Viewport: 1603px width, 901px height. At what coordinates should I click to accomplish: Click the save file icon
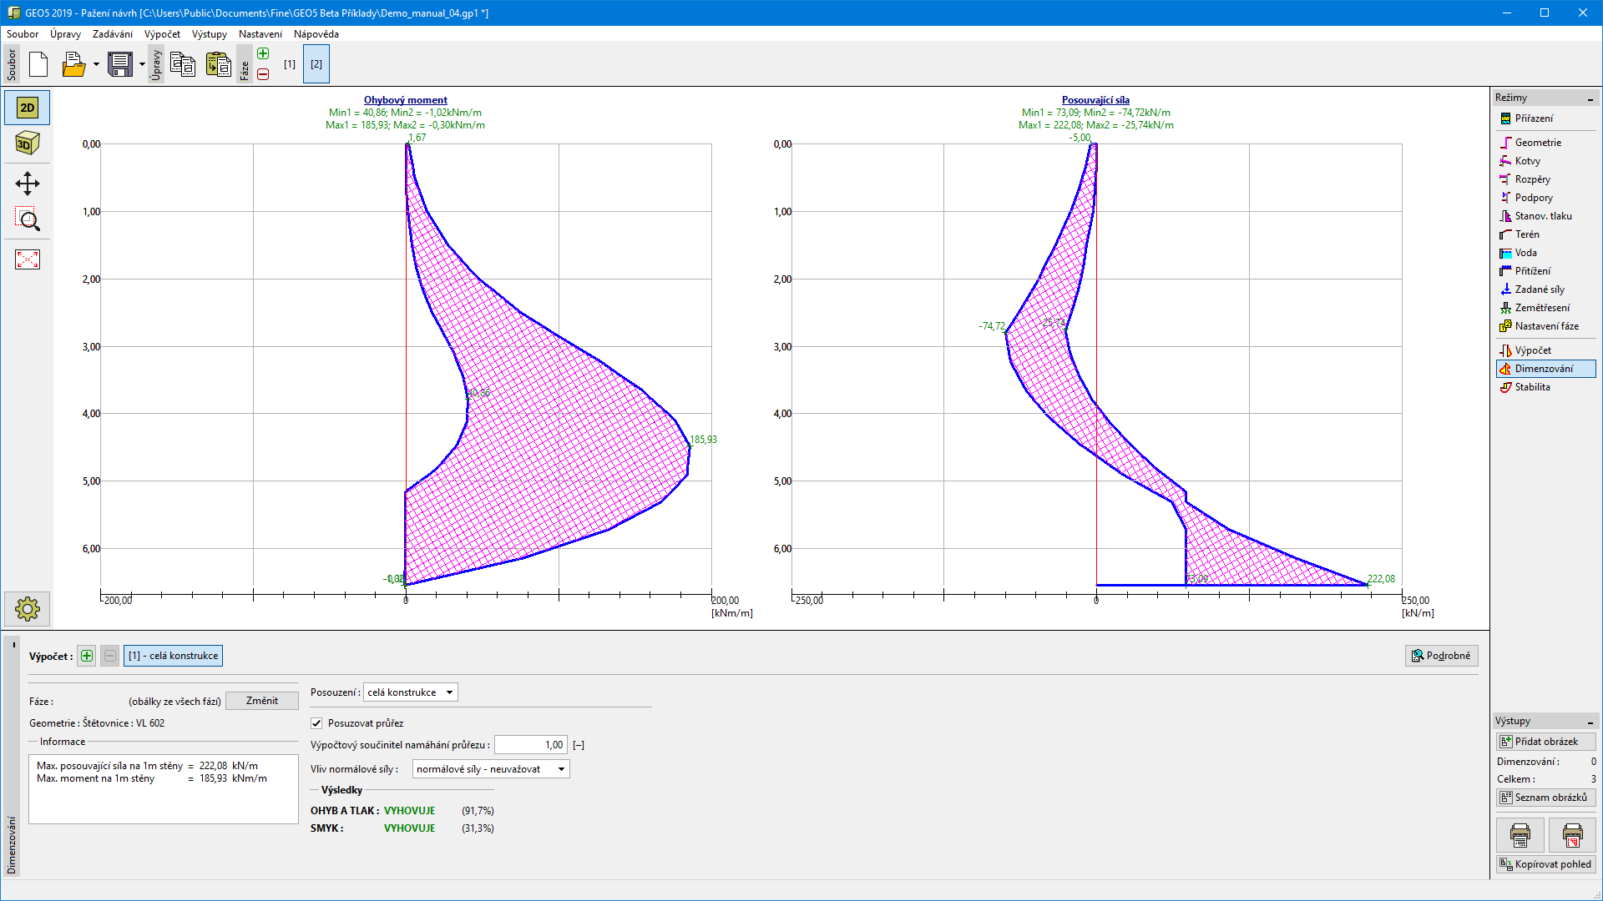click(120, 64)
